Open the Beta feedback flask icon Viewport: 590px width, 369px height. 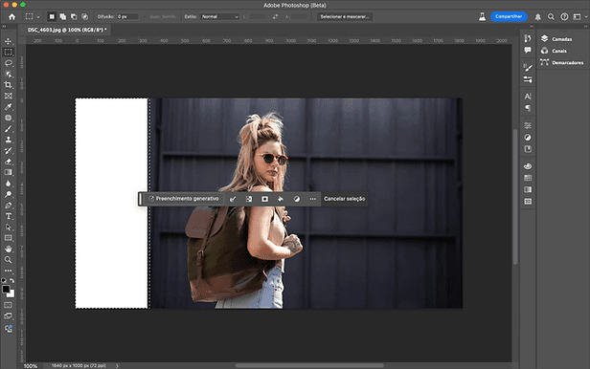click(x=482, y=16)
